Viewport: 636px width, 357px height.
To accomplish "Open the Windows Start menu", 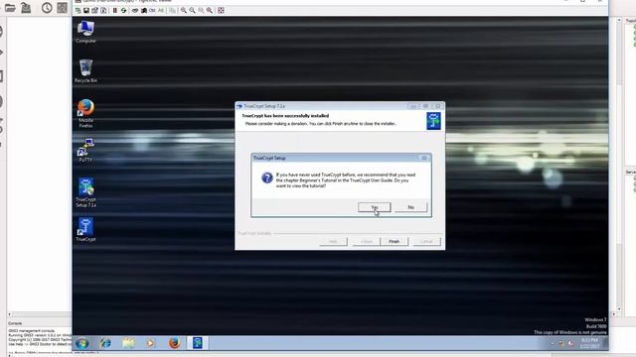I will point(81,343).
